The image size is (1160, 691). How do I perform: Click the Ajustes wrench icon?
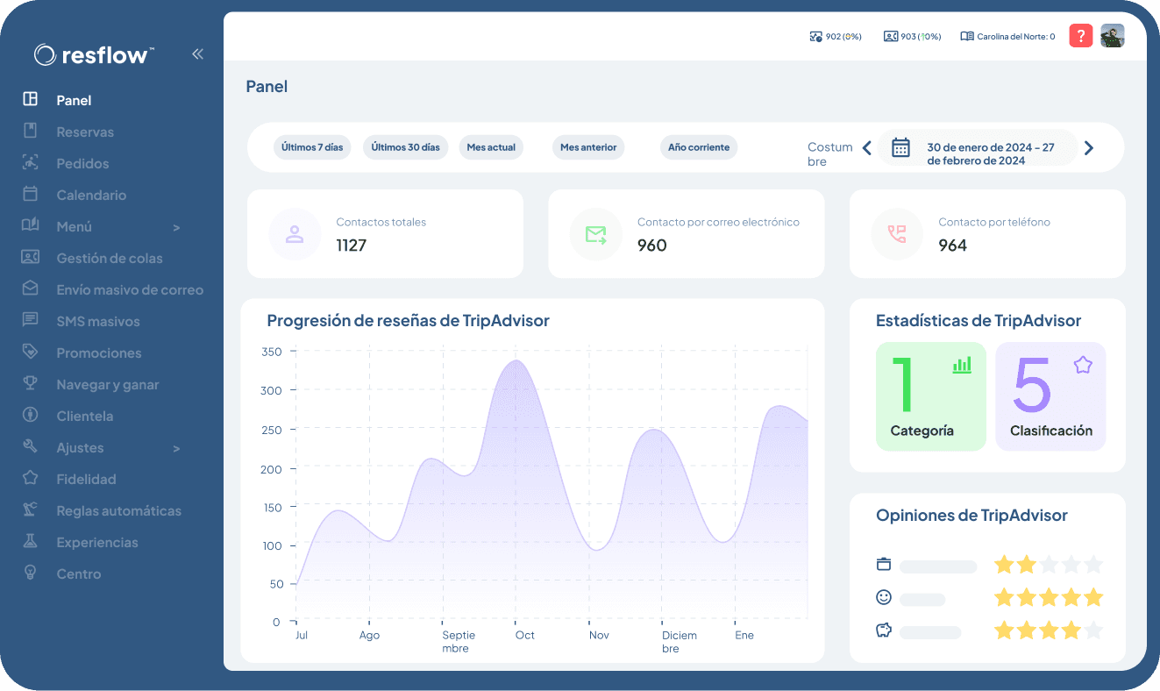(x=31, y=446)
